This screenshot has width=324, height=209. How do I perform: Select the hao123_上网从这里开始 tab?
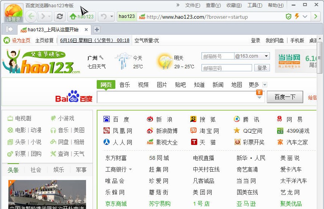click(53, 30)
